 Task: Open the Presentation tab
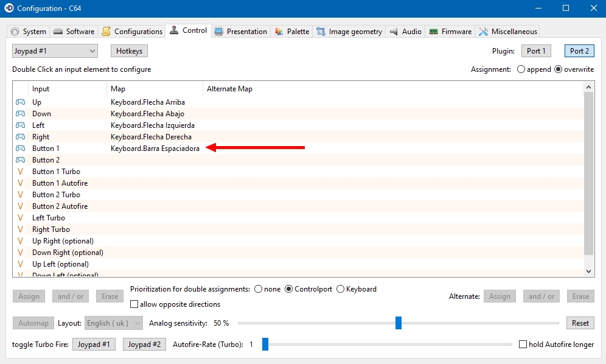[241, 32]
